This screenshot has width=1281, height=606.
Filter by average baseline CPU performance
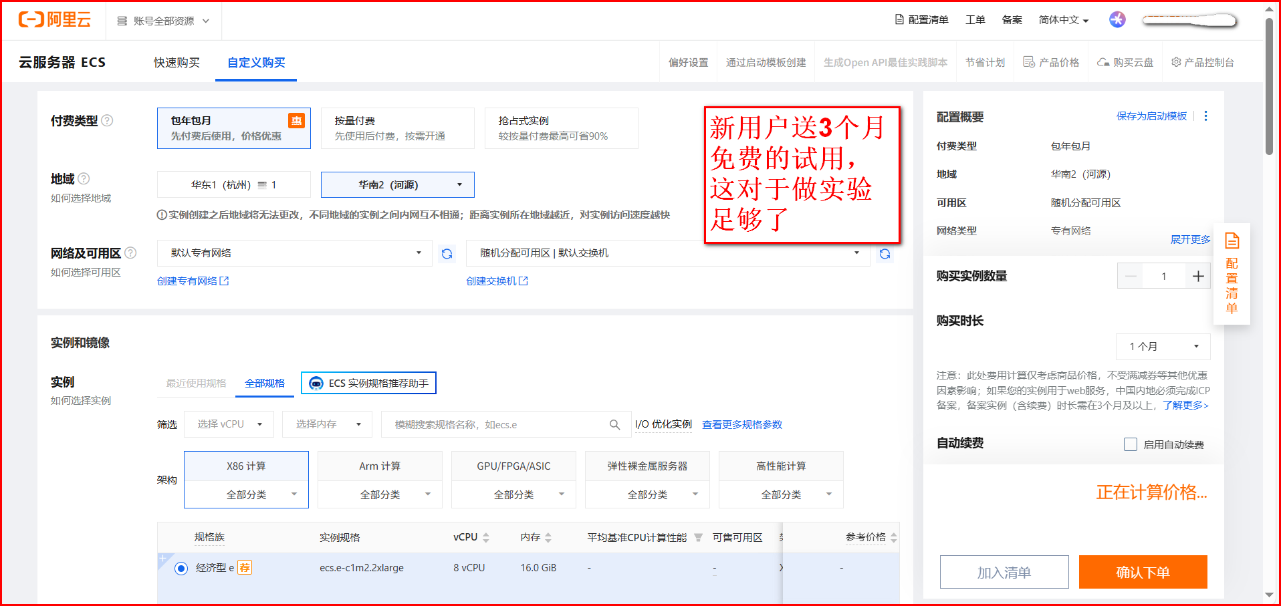coord(698,537)
